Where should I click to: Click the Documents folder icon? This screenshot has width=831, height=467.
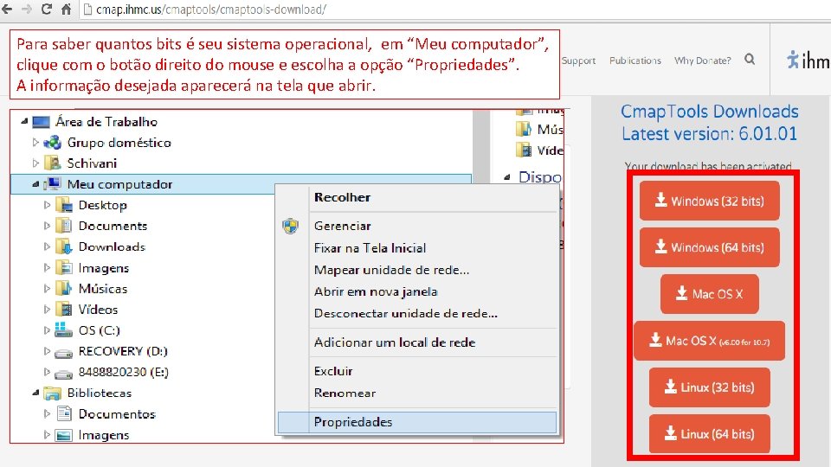click(x=63, y=226)
